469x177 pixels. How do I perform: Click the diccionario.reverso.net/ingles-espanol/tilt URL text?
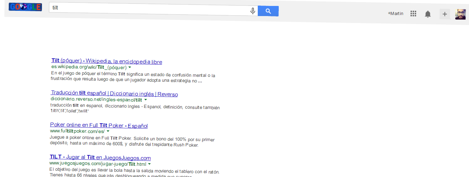click(97, 99)
